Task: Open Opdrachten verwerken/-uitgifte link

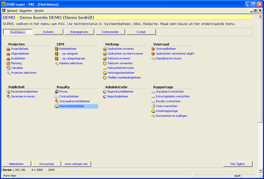Action: click(175, 54)
